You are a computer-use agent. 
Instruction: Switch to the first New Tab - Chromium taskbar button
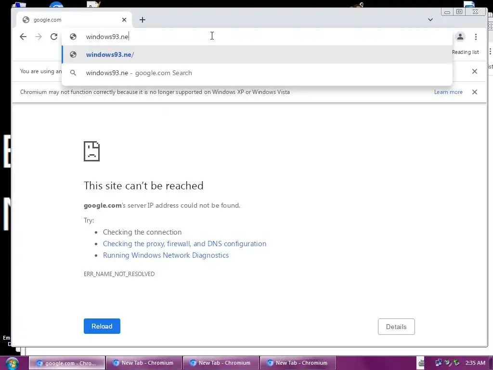click(x=144, y=363)
